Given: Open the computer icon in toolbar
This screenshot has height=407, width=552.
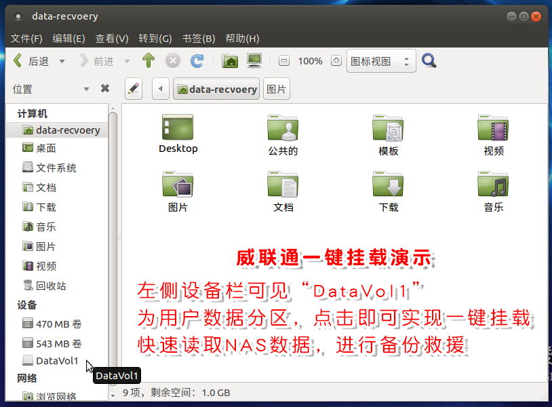Looking at the screenshot, I should (x=254, y=60).
